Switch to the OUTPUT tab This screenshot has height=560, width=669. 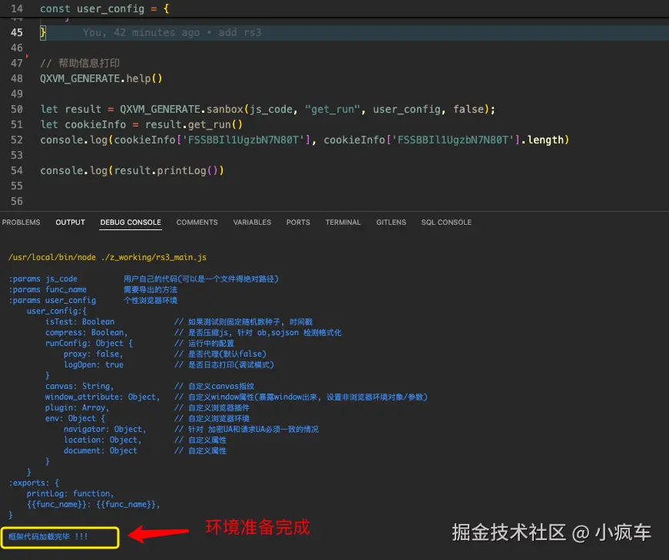(x=70, y=222)
